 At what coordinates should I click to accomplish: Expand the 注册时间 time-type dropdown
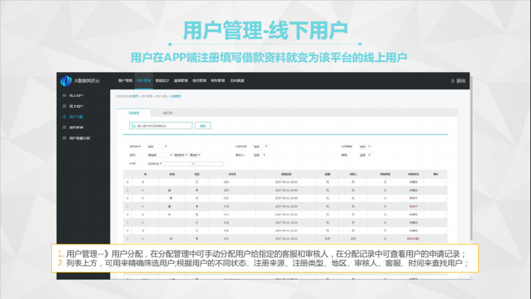155,163
